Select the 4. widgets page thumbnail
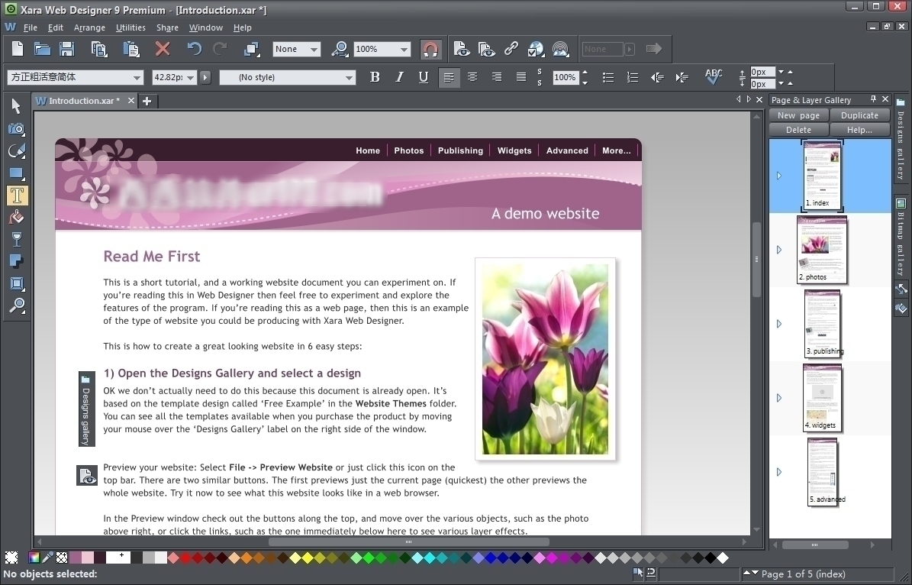Image resolution: width=912 pixels, height=585 pixels. (822, 397)
